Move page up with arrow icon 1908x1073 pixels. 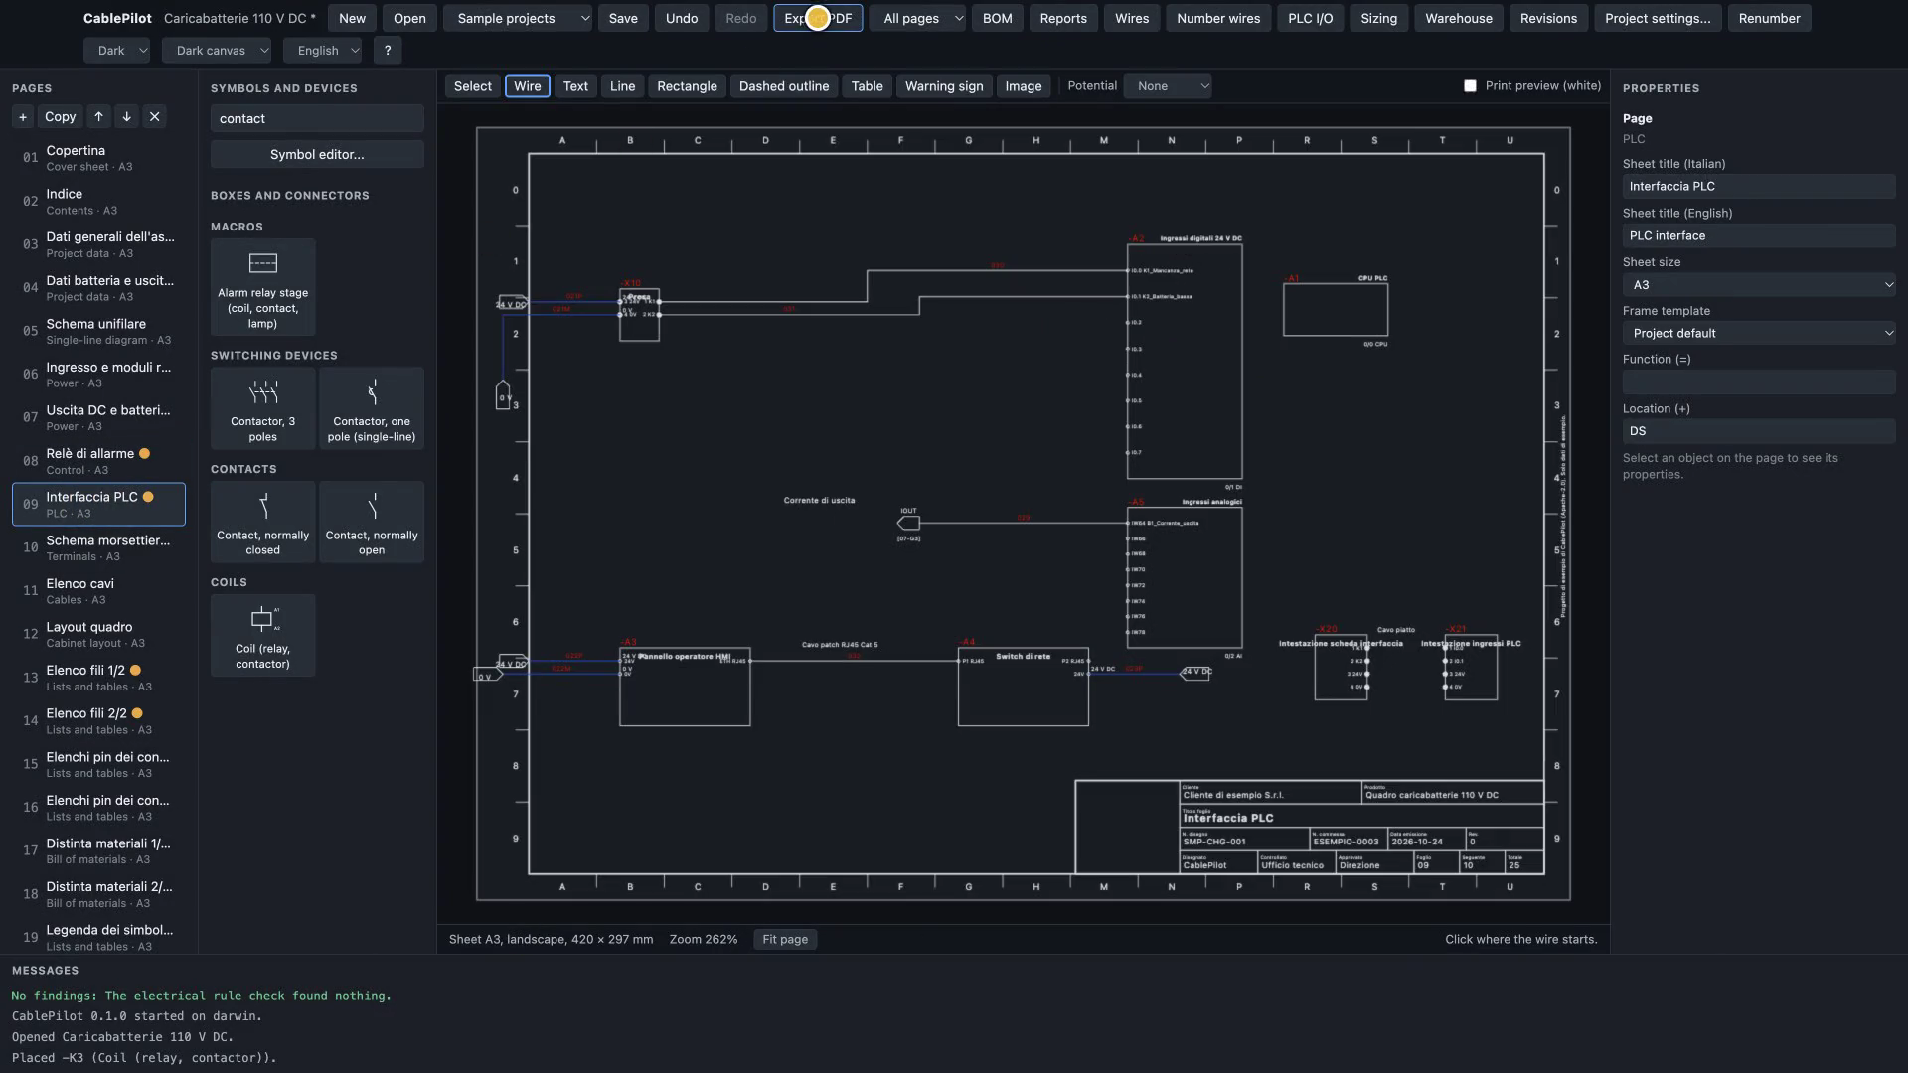pos(98,116)
